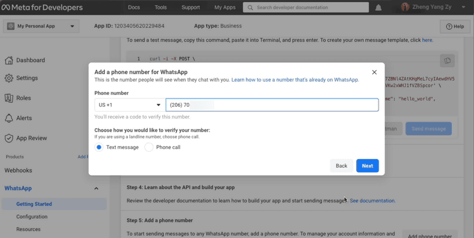Select Resources under WhatsApp
Screen dimensions: 474x238
coord(28,229)
